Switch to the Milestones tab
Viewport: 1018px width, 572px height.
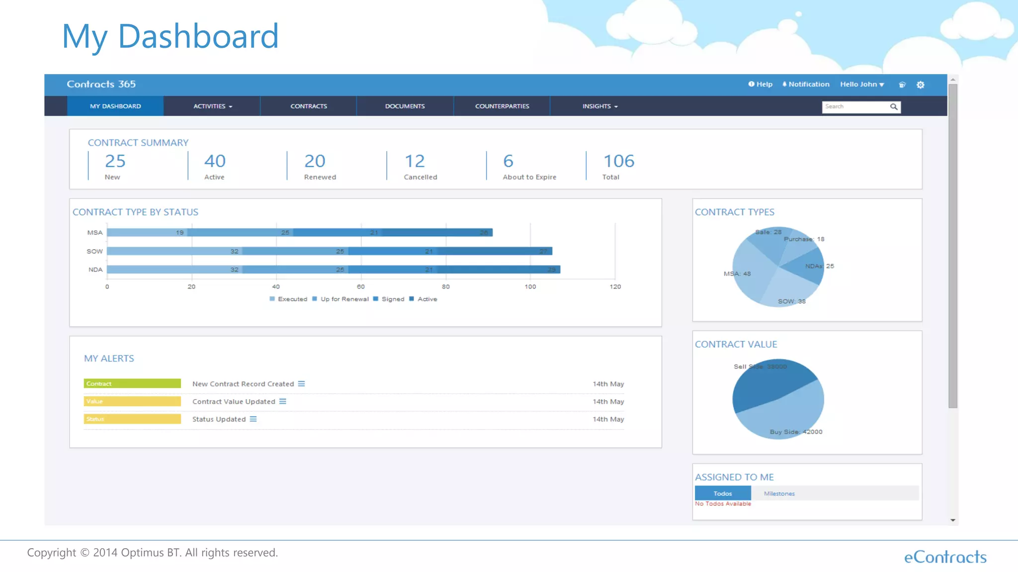(779, 494)
